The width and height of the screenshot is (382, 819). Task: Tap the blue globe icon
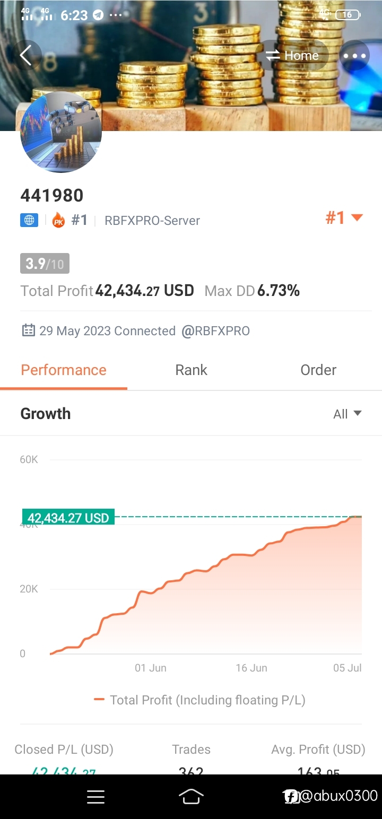pyautogui.click(x=29, y=220)
